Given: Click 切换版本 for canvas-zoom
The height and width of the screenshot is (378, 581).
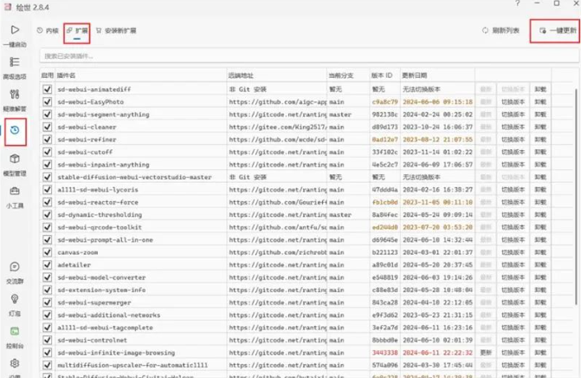Looking at the screenshot, I should [x=513, y=252].
